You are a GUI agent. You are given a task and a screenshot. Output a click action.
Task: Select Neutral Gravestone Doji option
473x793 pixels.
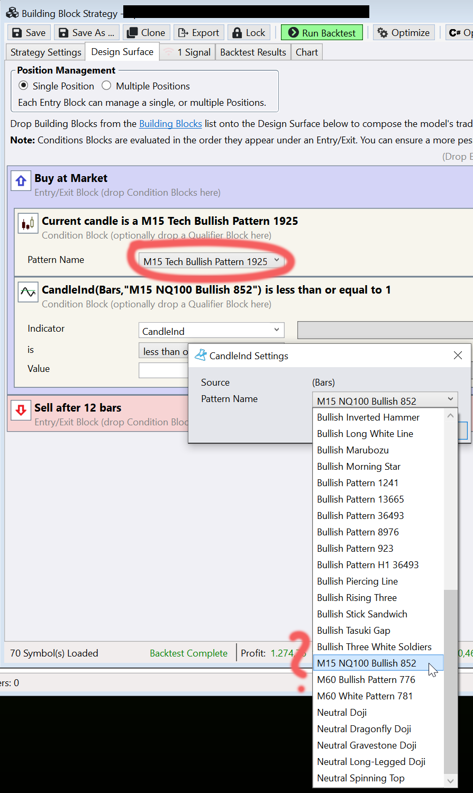point(378,745)
